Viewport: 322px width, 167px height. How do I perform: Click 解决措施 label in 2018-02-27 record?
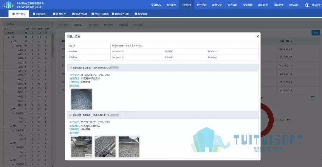(74, 85)
